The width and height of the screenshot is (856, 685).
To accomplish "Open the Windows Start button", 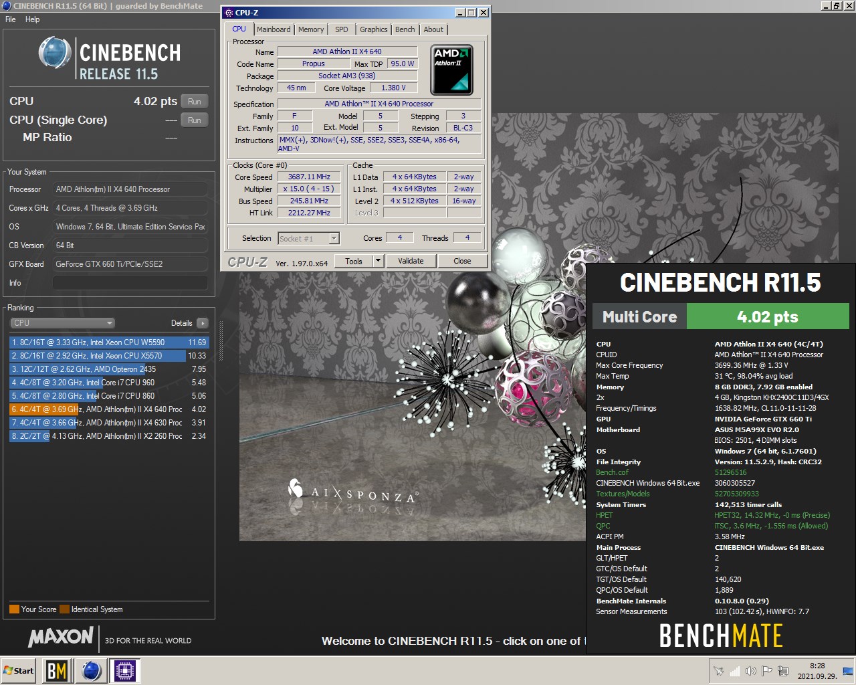I will click(18, 670).
